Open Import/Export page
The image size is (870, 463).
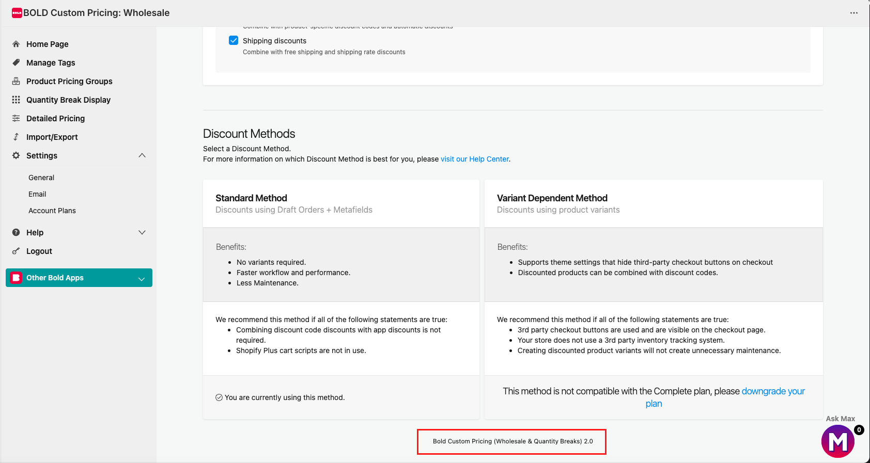(x=52, y=137)
